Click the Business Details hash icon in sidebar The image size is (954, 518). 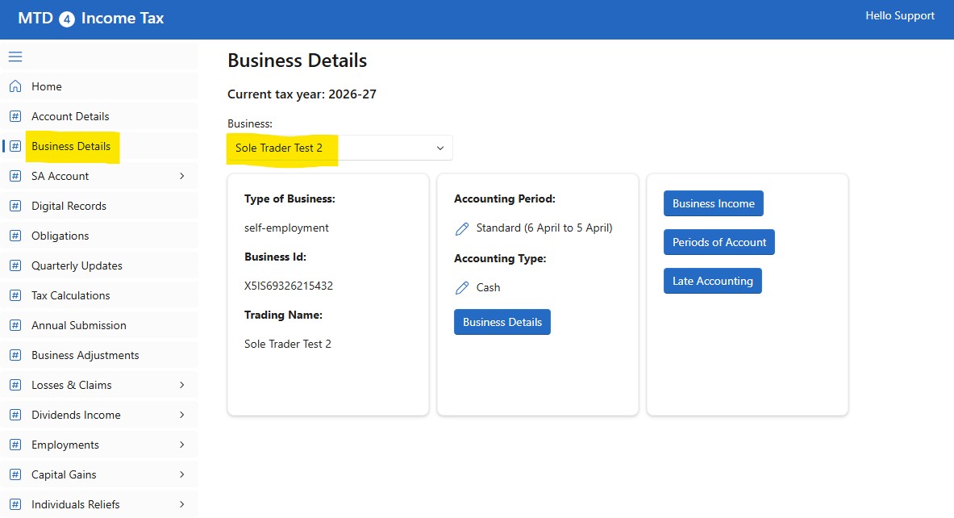point(15,146)
